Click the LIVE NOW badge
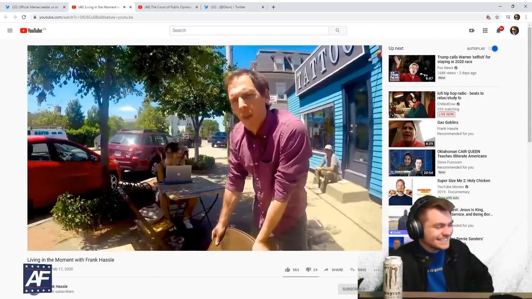 (x=446, y=114)
